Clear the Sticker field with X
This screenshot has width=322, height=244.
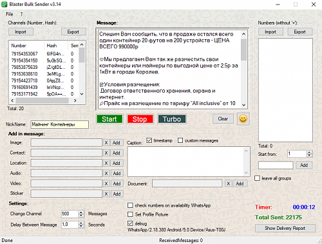tap(106, 194)
